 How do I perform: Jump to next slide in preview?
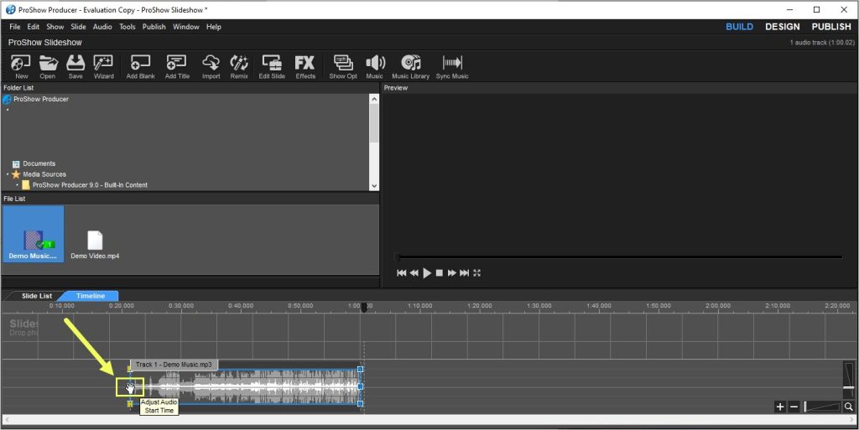coord(465,273)
